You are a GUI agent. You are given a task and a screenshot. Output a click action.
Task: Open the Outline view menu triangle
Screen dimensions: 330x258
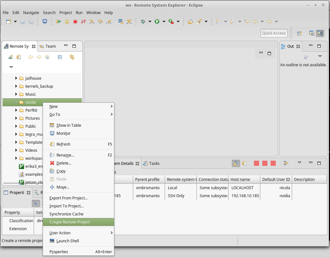click(320, 56)
